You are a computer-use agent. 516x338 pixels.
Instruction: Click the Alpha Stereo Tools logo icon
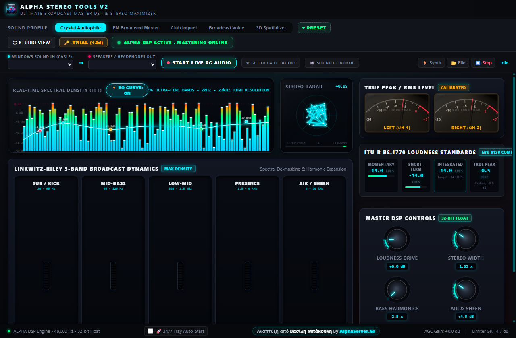click(x=12, y=10)
